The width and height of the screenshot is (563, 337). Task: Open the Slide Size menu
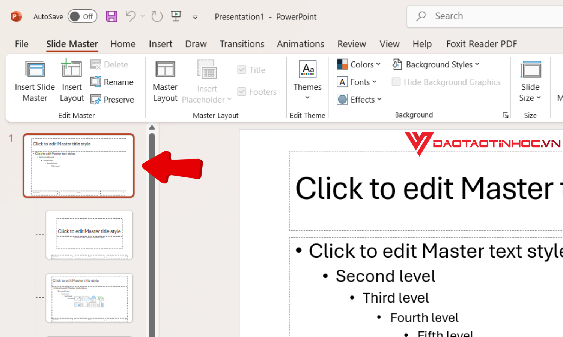[530, 81]
